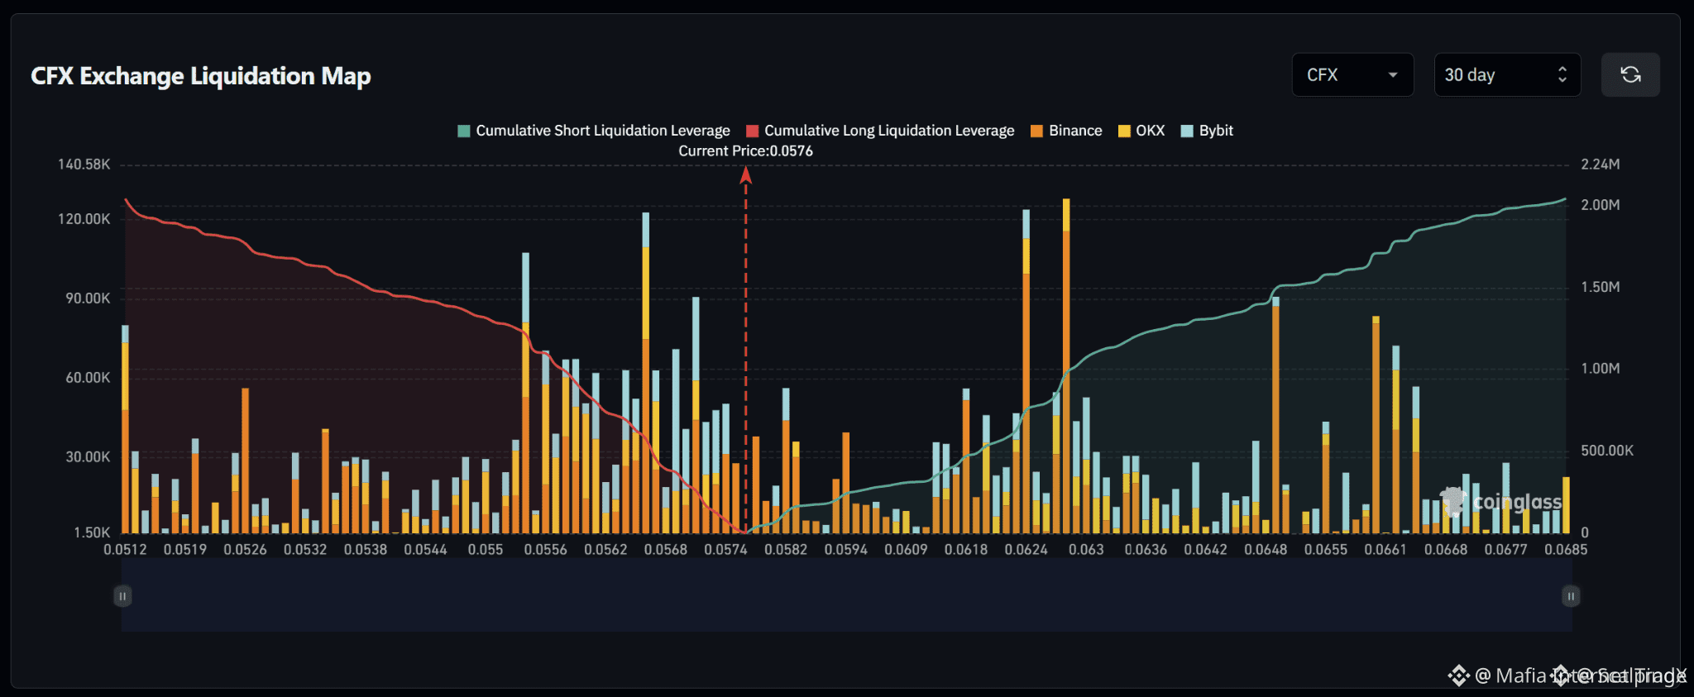
Task: Click the refresh icon button
Action: 1630,75
